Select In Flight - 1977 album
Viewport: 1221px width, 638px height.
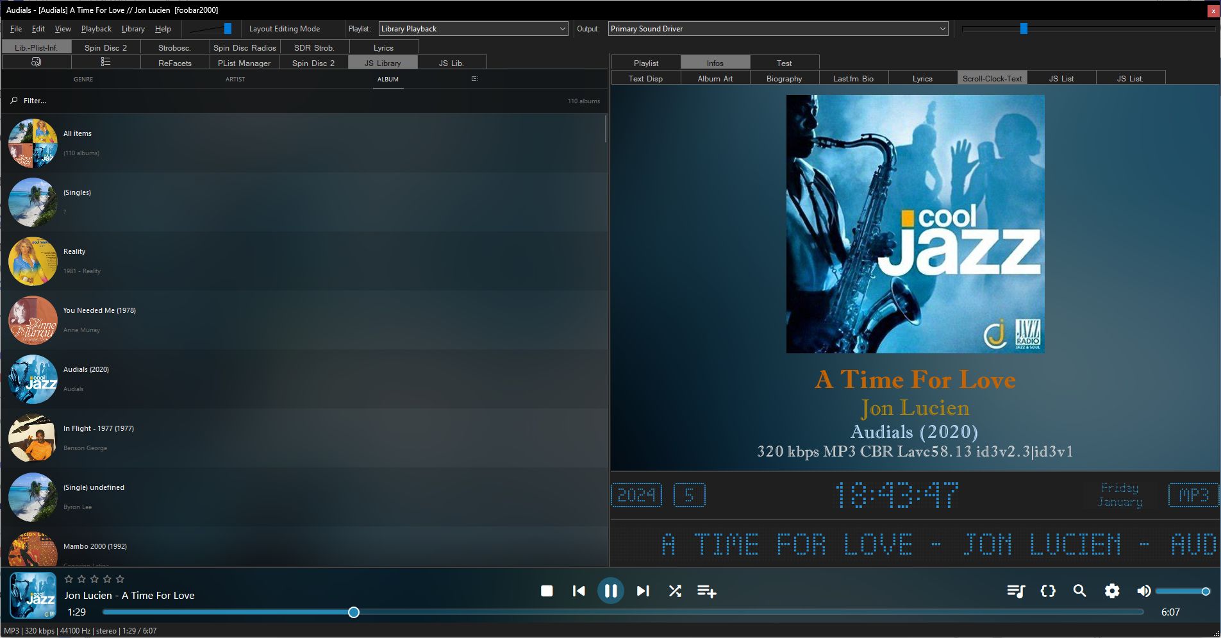point(304,438)
